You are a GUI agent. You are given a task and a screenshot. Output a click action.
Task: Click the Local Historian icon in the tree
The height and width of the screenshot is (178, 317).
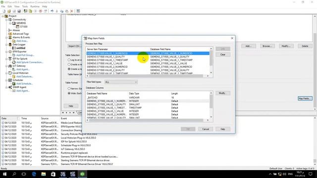10,73
